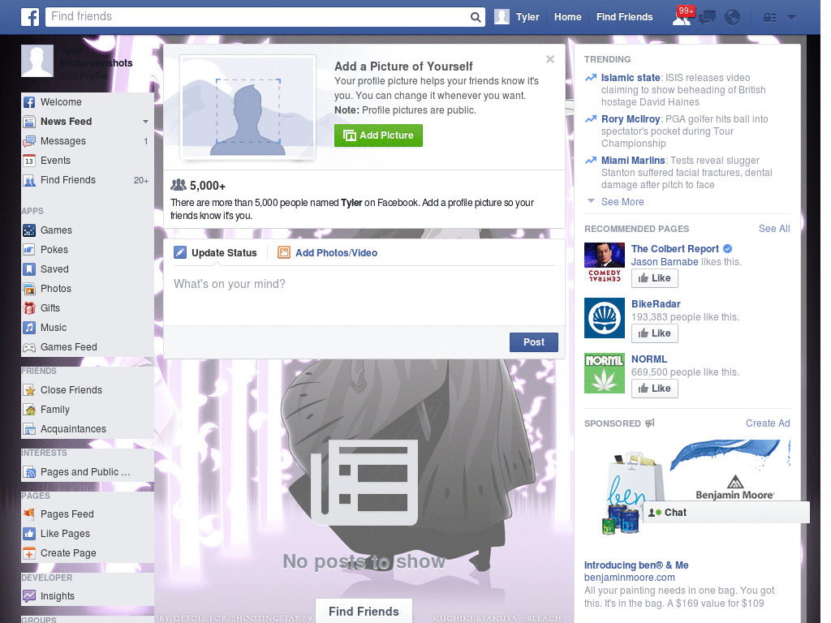Click the Like Pages thumbs icon
831x623 pixels.
click(x=29, y=534)
